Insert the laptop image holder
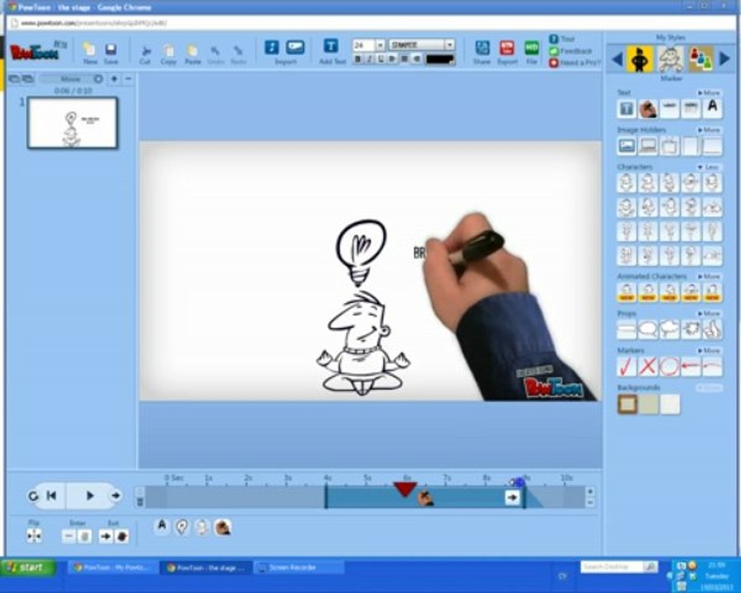The image size is (741, 593). 648,146
